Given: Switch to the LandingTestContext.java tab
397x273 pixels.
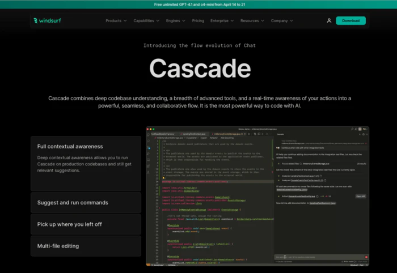Looking at the screenshot, I should point(193,134).
